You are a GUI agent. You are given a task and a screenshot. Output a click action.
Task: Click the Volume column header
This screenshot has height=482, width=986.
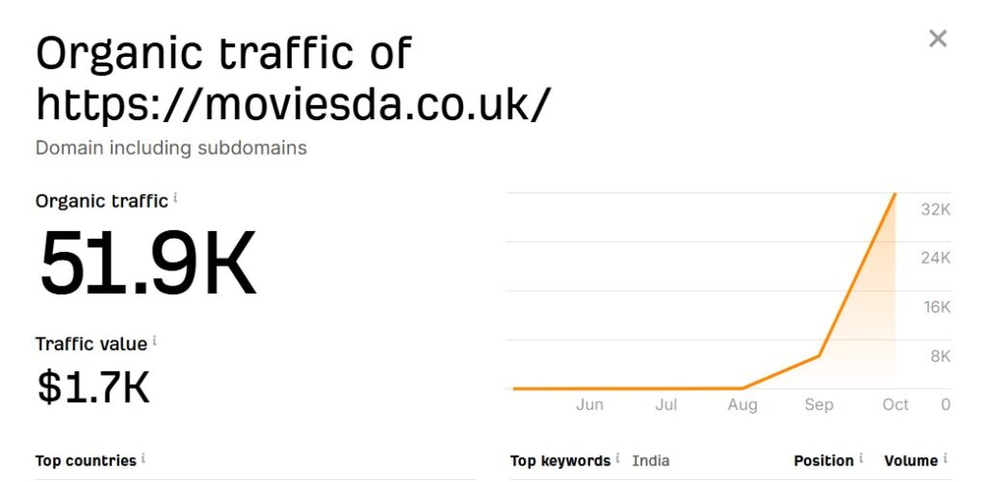pos(911,461)
